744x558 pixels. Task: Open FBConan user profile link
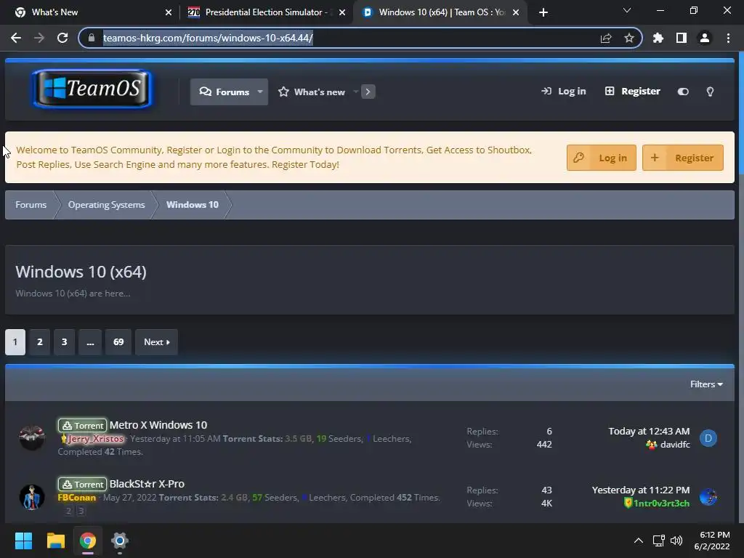click(77, 498)
